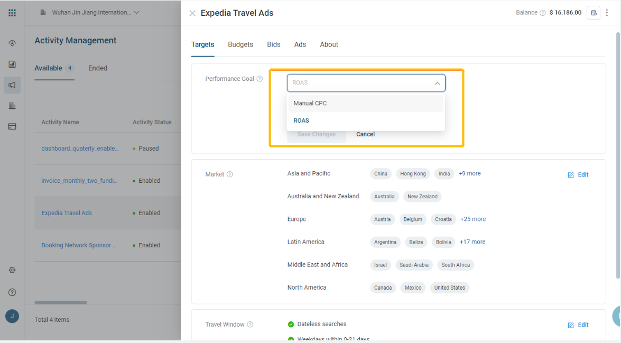Click the China market tag

point(381,174)
